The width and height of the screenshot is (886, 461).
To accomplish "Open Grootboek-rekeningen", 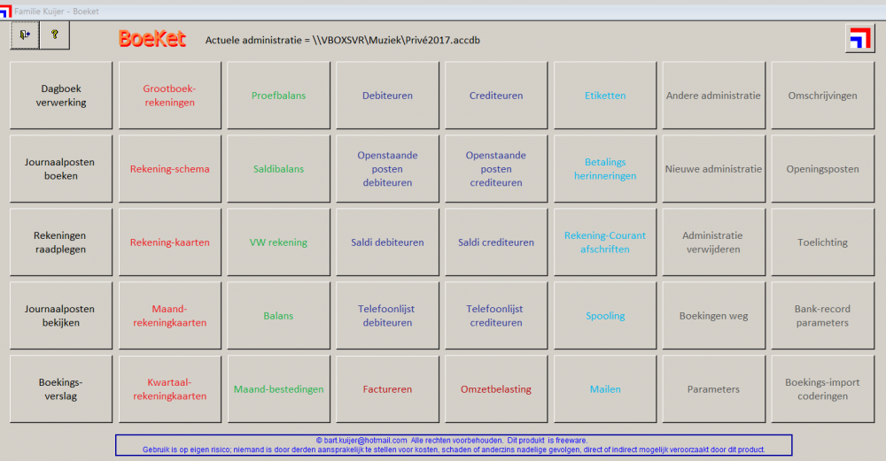I will click(x=169, y=96).
